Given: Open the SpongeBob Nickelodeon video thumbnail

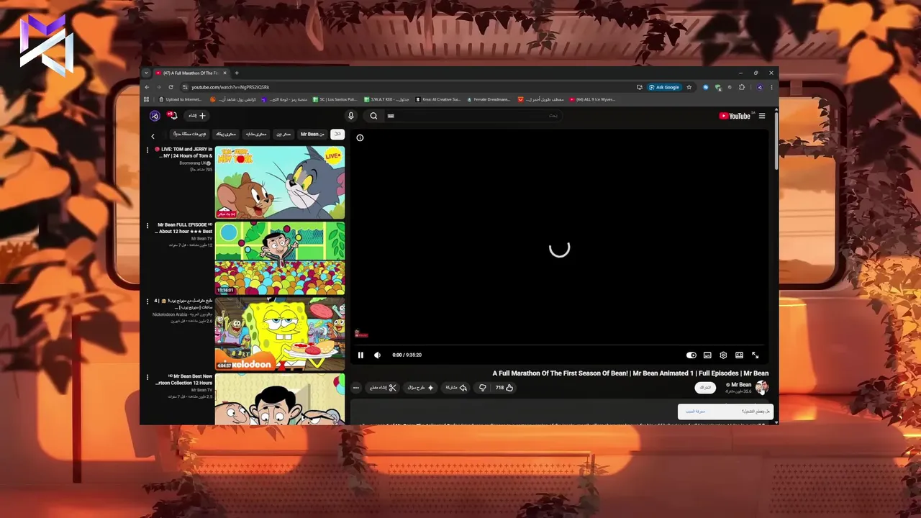Looking at the screenshot, I should pos(280,334).
